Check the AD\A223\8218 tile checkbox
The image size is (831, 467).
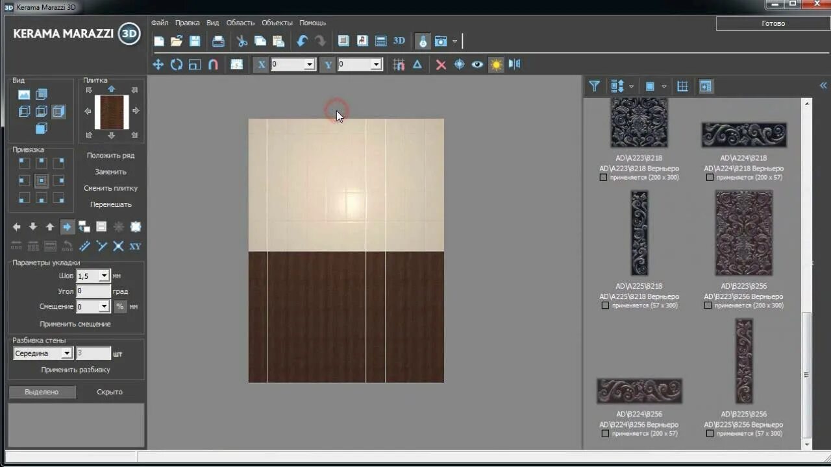tap(604, 177)
